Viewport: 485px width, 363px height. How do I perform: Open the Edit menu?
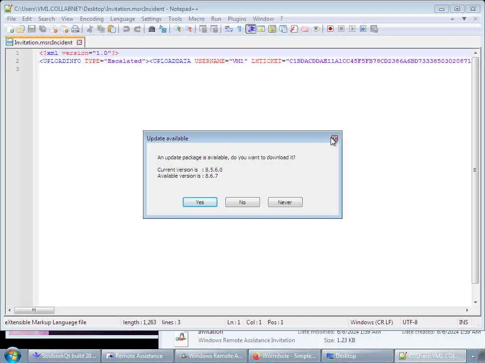pyautogui.click(x=27, y=19)
